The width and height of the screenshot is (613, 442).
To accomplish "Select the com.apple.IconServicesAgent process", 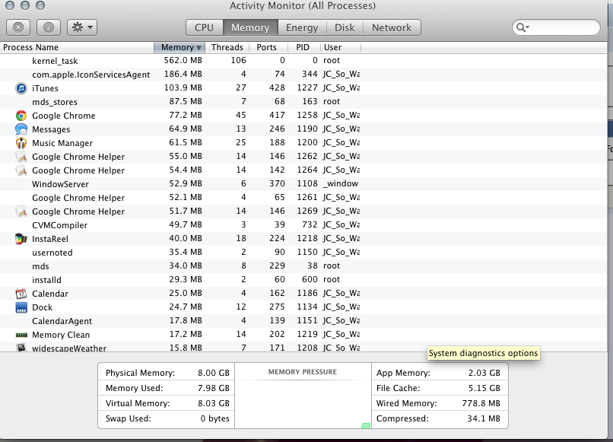I will [303, 75].
